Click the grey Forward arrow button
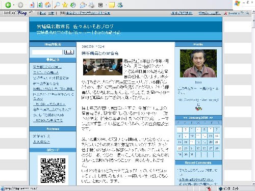The image size is (255, 191). tap(20, 5)
